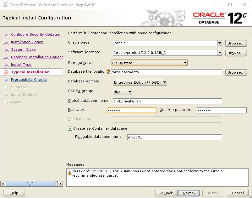Focus the Confirm password field

222,110
